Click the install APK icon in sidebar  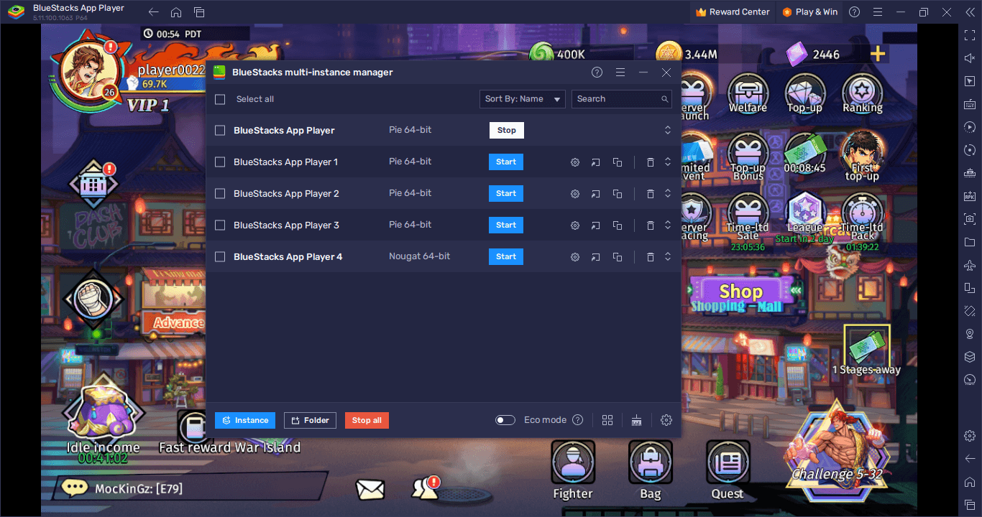970,196
